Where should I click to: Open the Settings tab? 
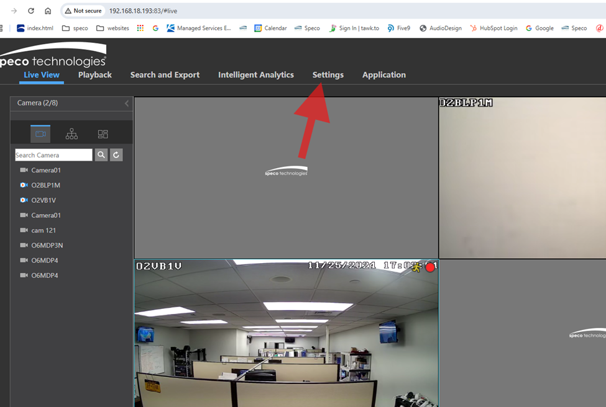[328, 74]
